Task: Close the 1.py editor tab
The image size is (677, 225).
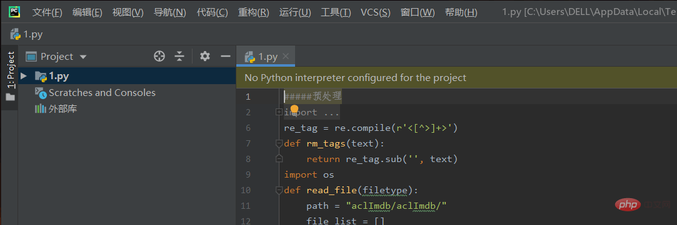Action: (x=286, y=56)
